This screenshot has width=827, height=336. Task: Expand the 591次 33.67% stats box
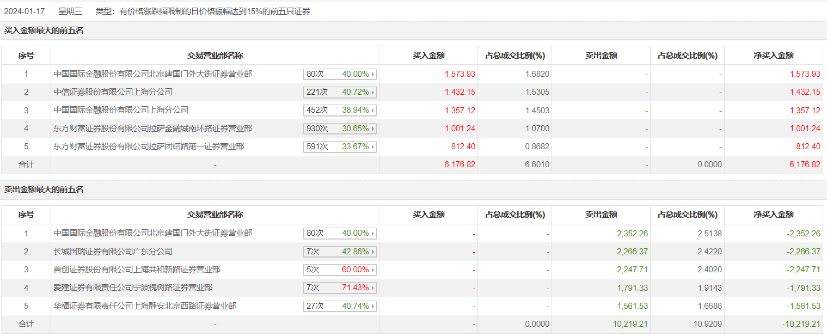click(340, 146)
